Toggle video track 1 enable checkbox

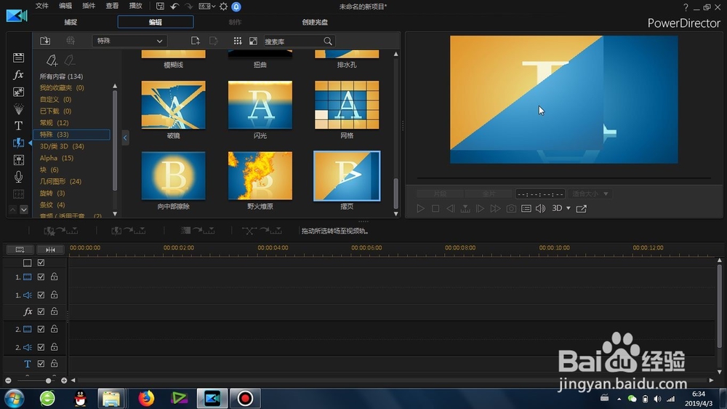pos(41,277)
